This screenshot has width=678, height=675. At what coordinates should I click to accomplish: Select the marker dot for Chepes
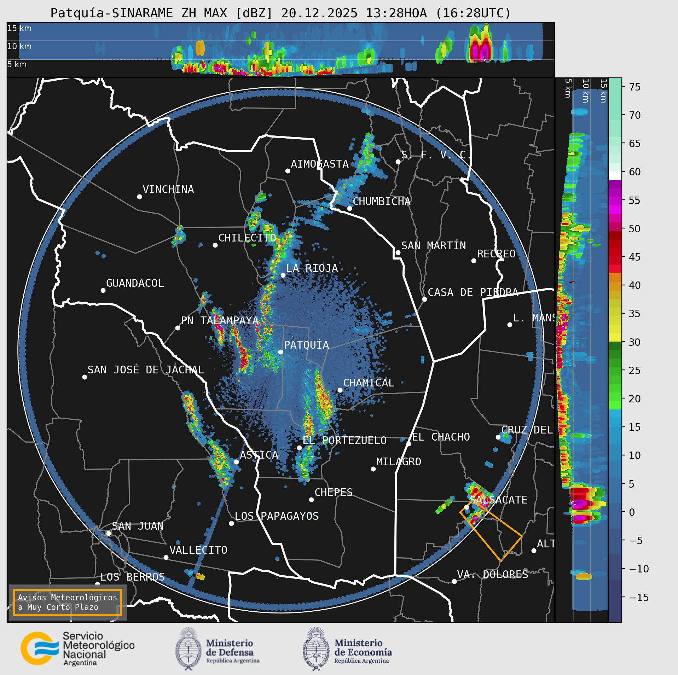[311, 500]
